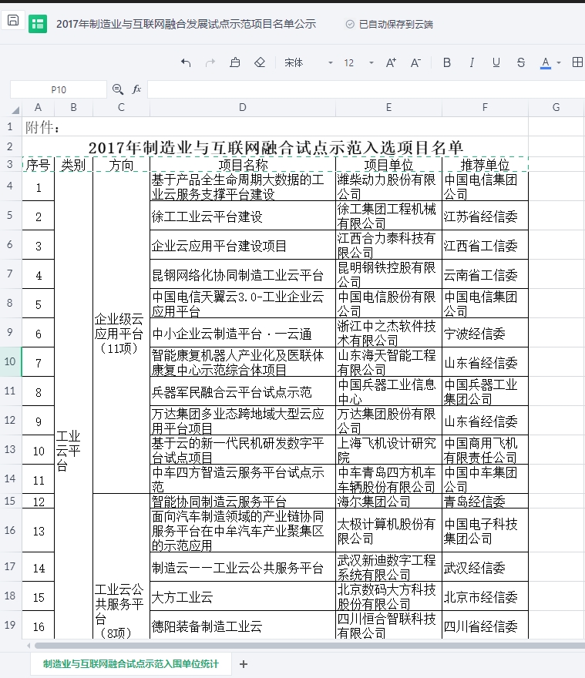
Task: Click cell 兵器军民融合云平台试点示范
Action: (243, 391)
